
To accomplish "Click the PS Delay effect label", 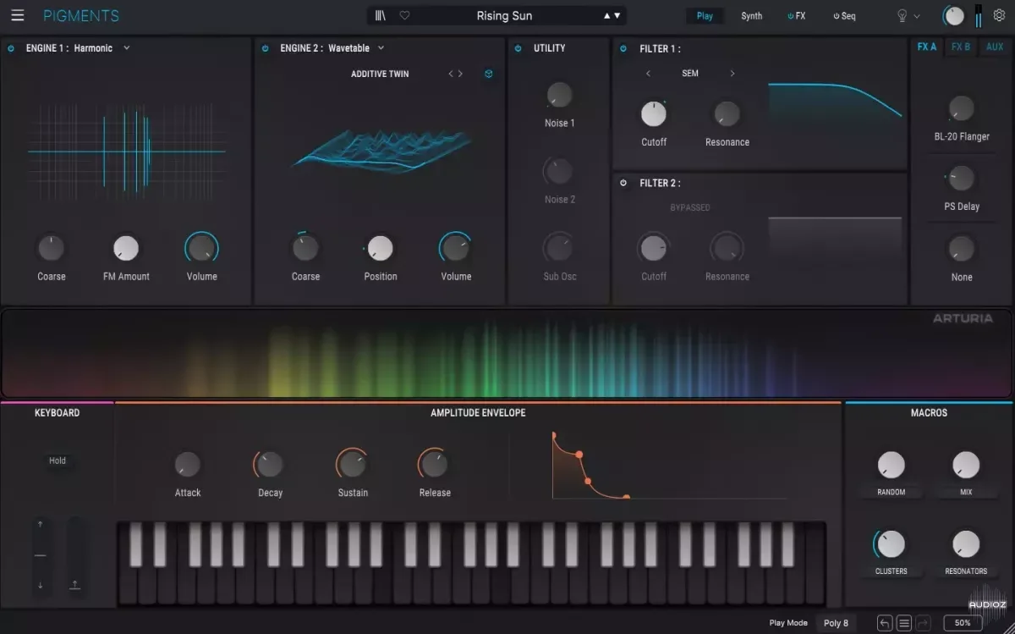I will tap(962, 207).
